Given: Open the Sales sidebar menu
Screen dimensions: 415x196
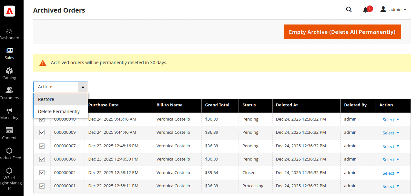Looking at the screenshot, I should (9, 54).
